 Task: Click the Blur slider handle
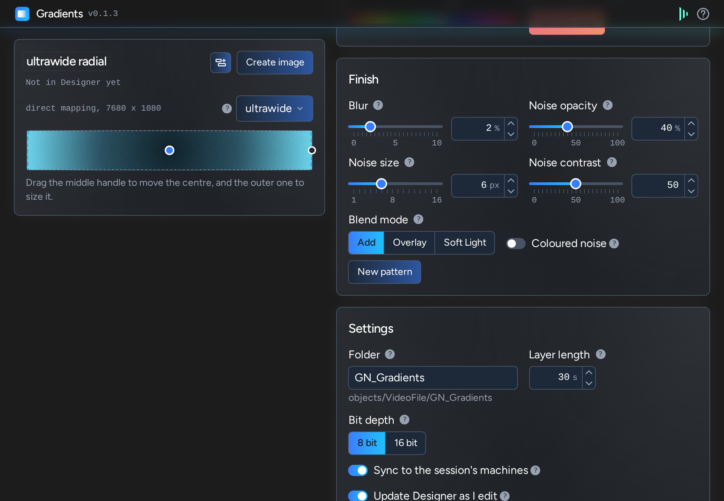[370, 127]
